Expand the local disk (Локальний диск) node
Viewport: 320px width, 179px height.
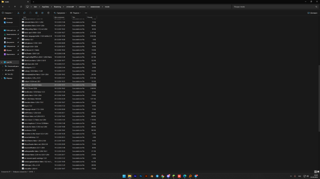(3, 66)
